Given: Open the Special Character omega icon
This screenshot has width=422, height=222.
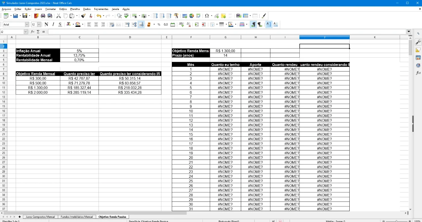Looking at the screenshot, I should click(207, 16).
